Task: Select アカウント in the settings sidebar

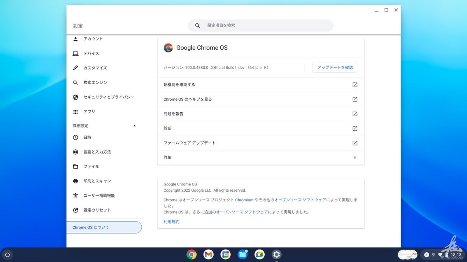Action: click(93, 38)
